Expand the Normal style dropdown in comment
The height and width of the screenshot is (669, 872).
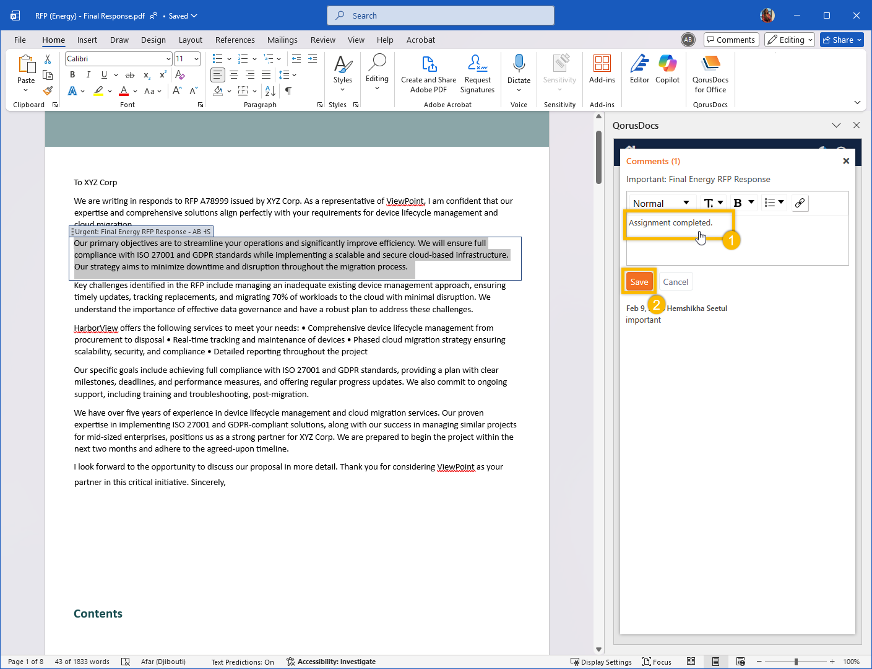[x=660, y=203]
